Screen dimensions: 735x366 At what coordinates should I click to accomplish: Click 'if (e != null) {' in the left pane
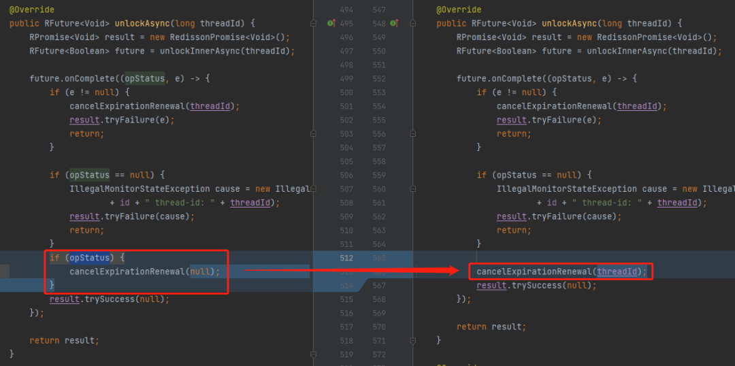[90, 93]
